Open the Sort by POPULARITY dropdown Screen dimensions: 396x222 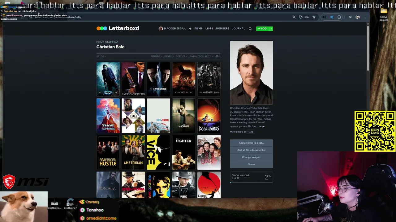201,56
